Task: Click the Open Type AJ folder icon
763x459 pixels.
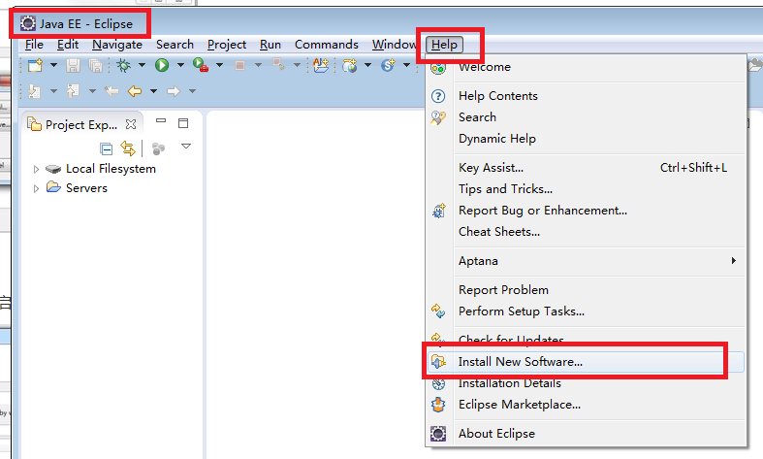Action: pos(321,65)
